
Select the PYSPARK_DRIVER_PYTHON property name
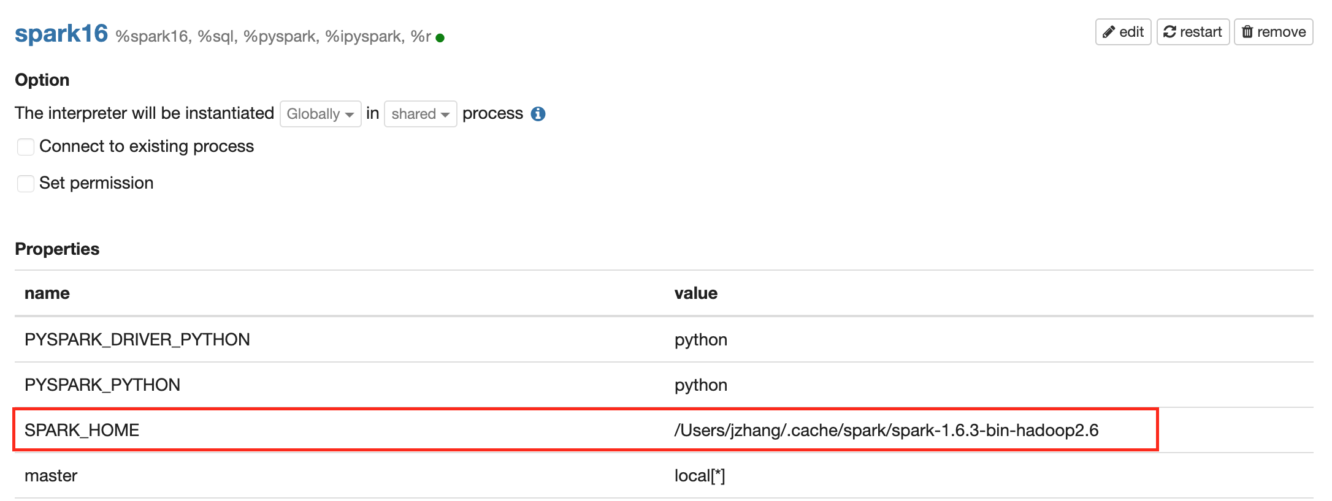(x=137, y=339)
